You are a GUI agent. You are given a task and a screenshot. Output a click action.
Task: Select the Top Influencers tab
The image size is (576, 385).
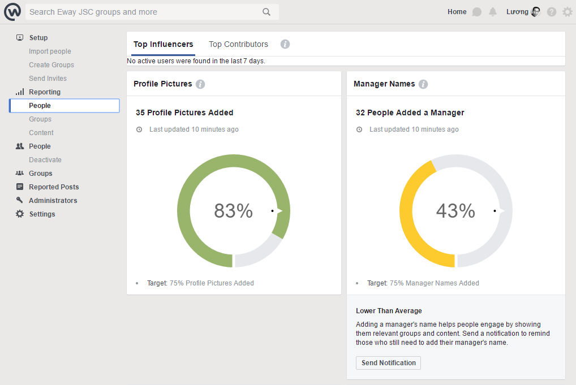pos(163,45)
